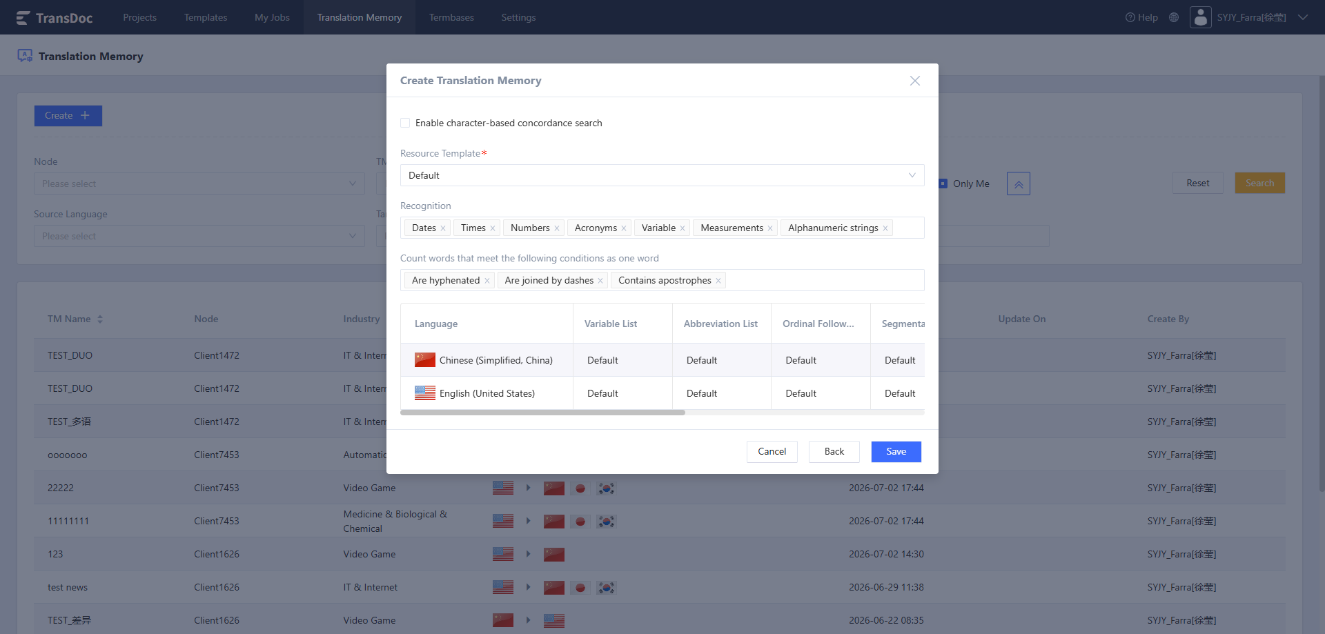Collapse filters with the double-chevron icon
The height and width of the screenshot is (634, 1325).
[x=1019, y=184]
